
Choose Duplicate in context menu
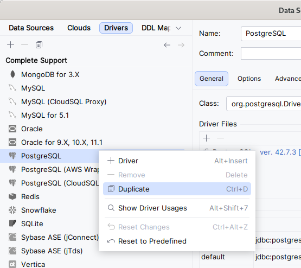[177, 189]
